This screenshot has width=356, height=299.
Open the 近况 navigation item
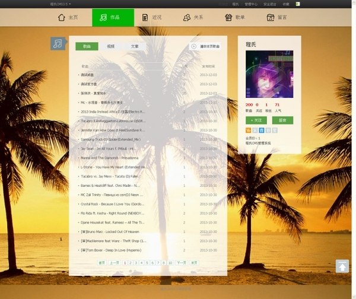[151, 18]
